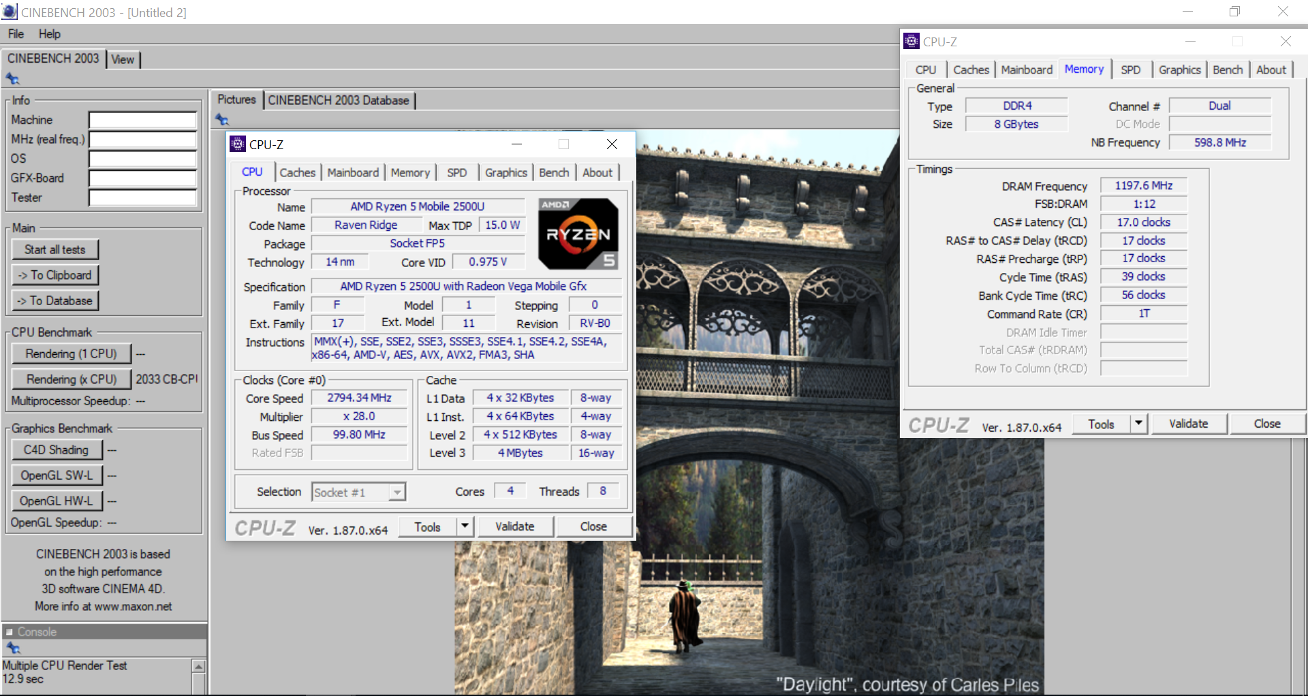Screen dimensions: 1308x696
Task: Switch to the View tab in CINEBENCH
Action: coord(123,59)
